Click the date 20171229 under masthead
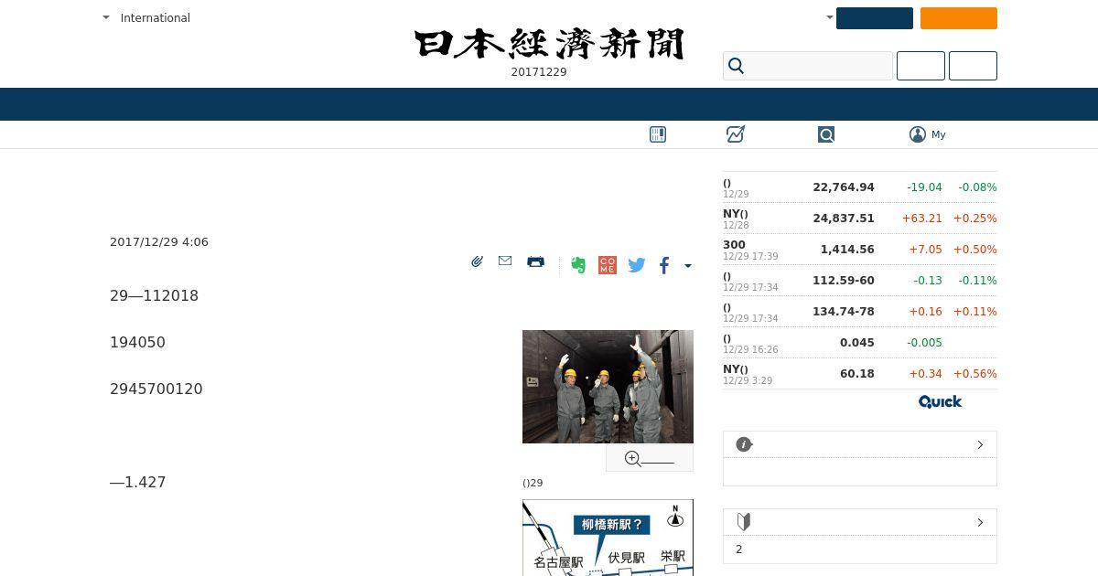The height and width of the screenshot is (576, 1098). [539, 72]
